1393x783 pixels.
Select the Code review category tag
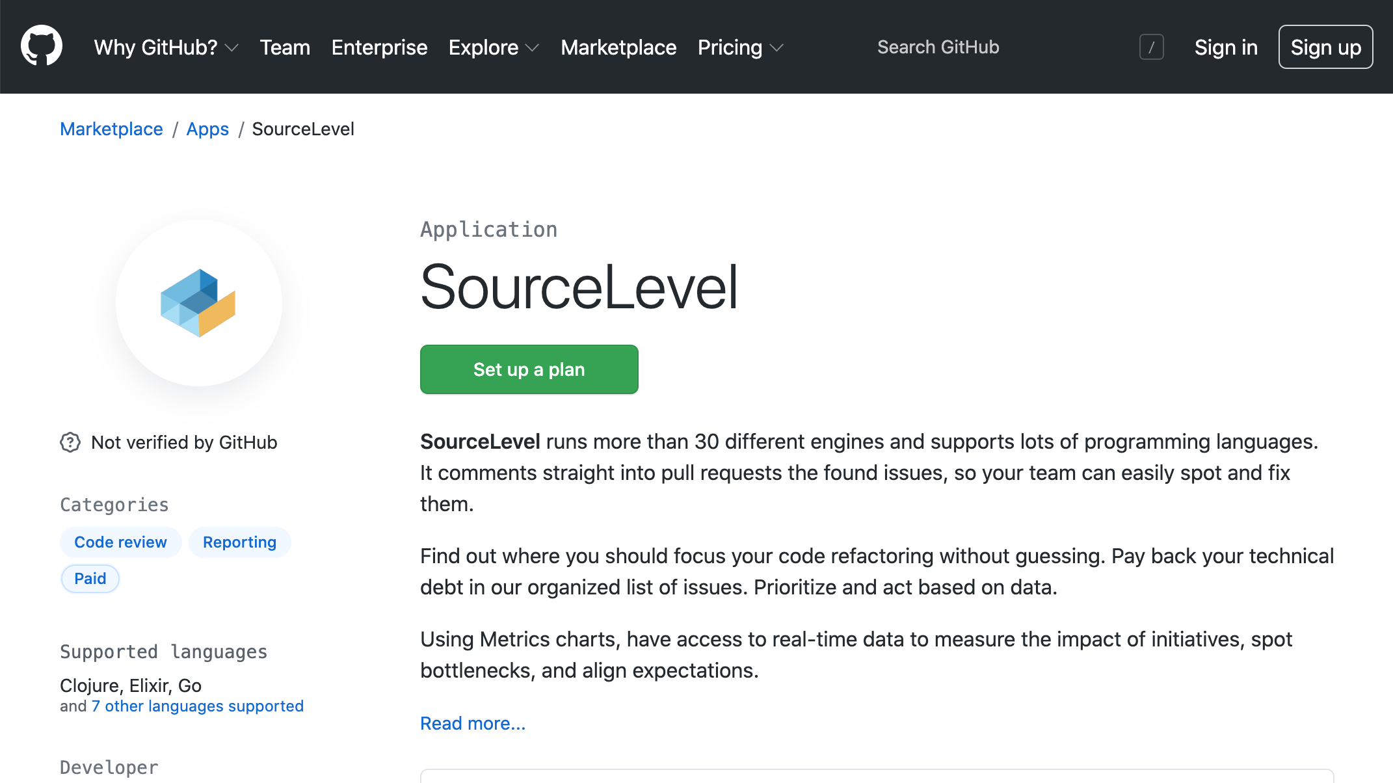click(120, 542)
